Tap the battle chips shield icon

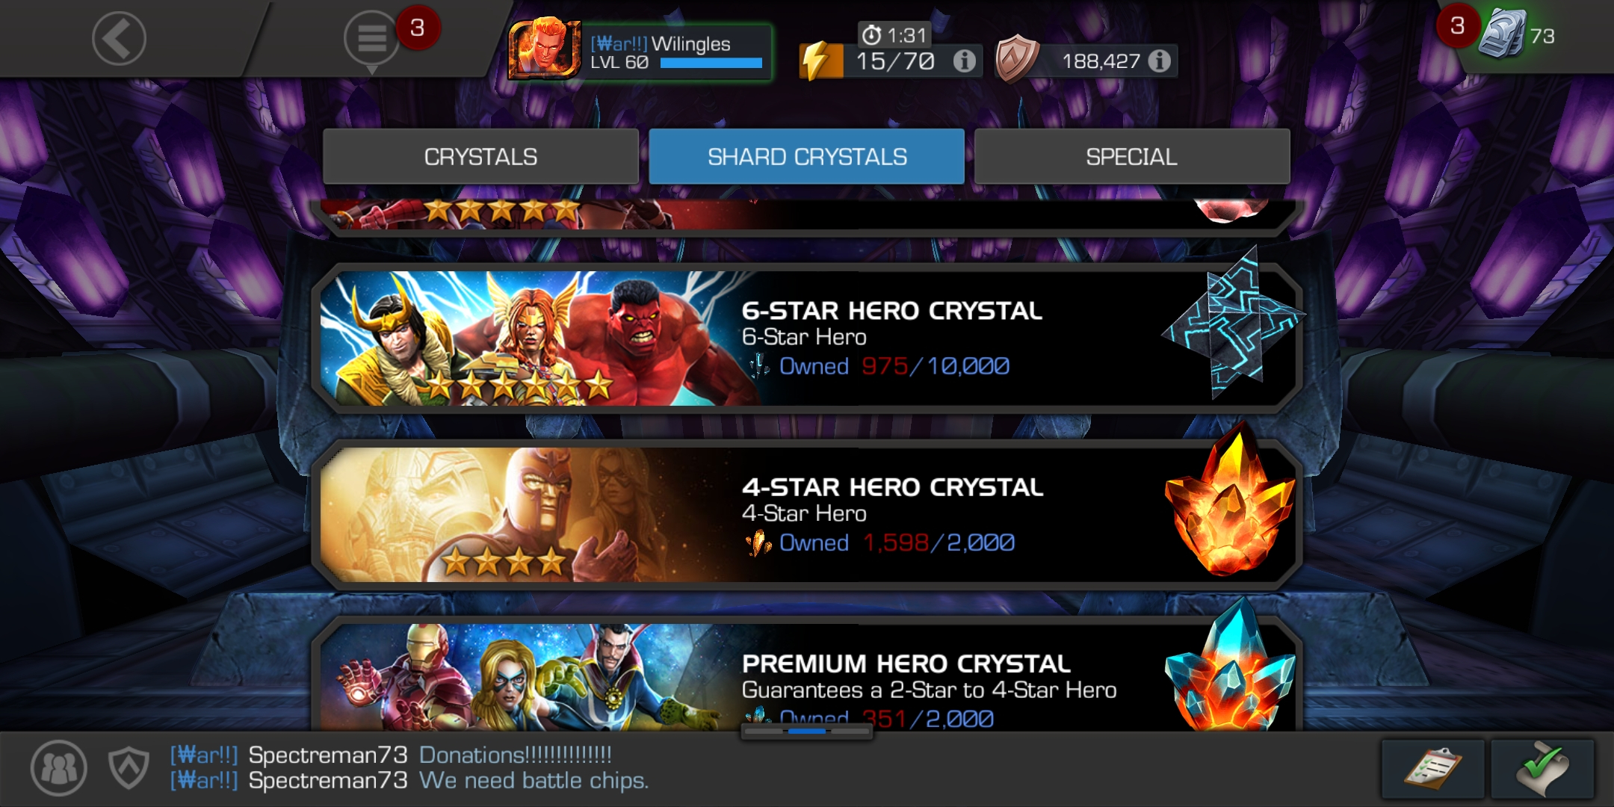[1016, 58]
